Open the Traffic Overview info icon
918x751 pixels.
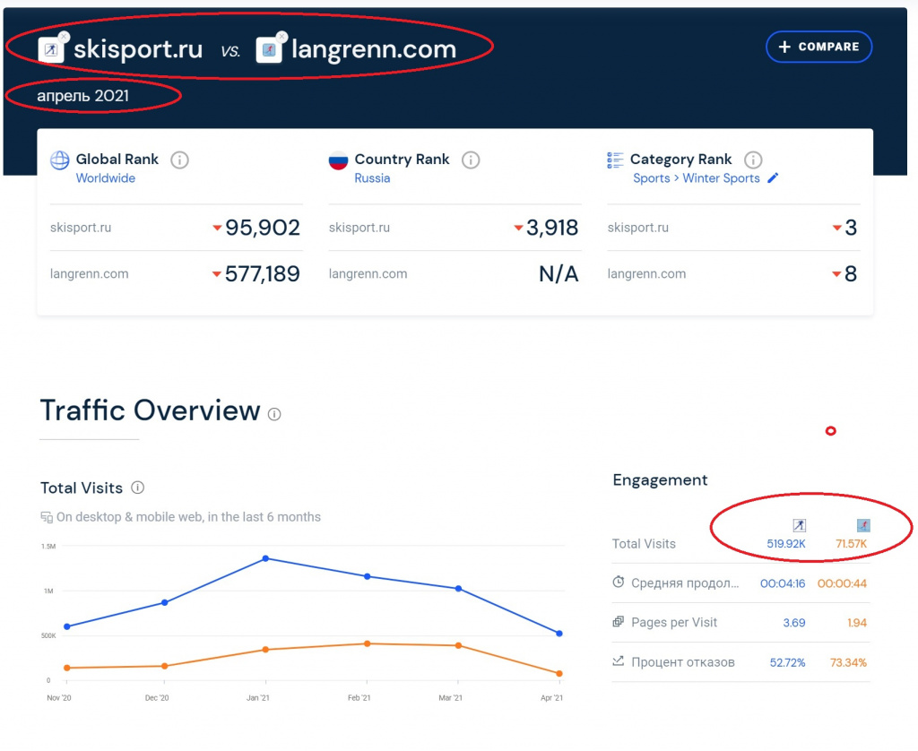274,414
